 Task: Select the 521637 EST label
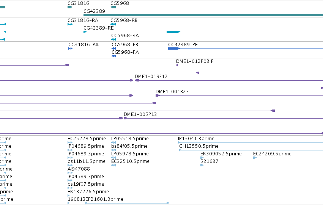tap(209, 161)
